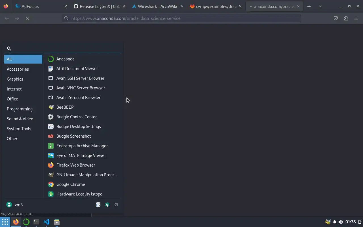Stop loading the page
The height and width of the screenshot is (227, 363).
[x=27, y=18]
